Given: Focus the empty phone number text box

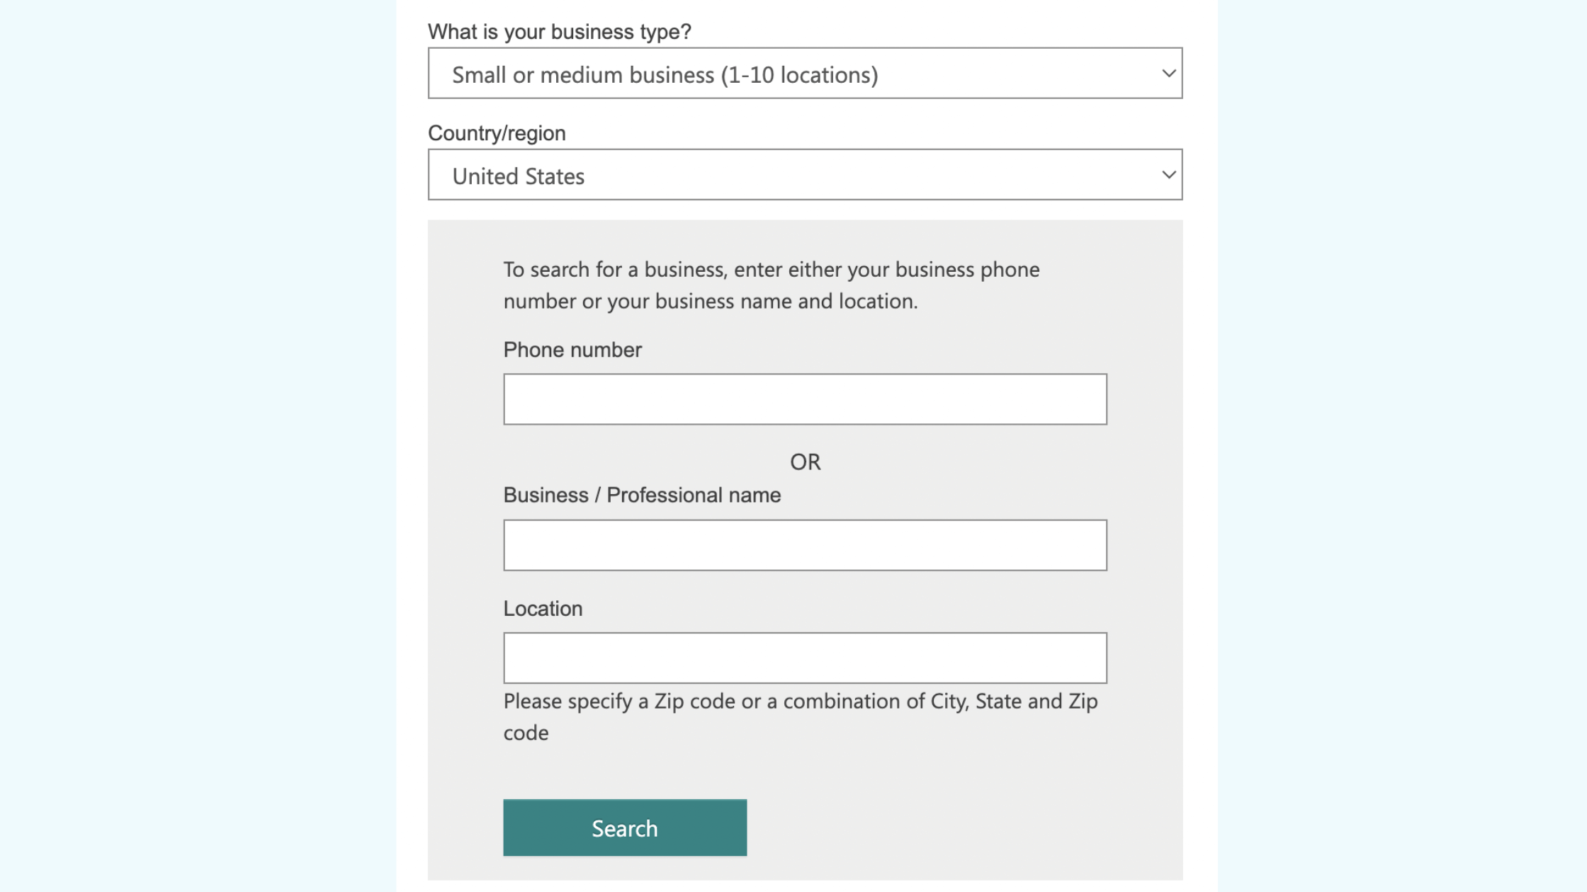Looking at the screenshot, I should click(x=805, y=399).
